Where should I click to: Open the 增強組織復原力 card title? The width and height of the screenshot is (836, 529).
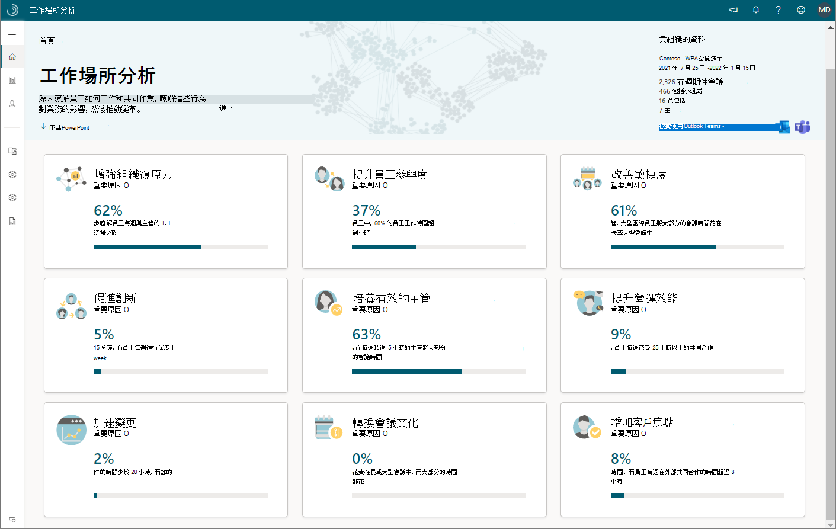pyautogui.click(x=133, y=175)
